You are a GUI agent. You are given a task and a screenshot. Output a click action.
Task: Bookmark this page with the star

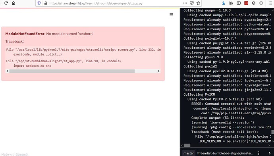[x=198, y=3]
